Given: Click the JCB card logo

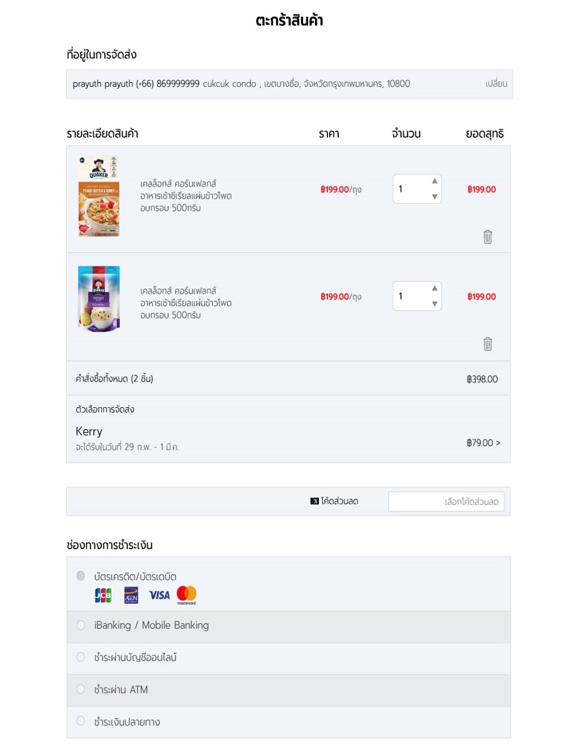Looking at the screenshot, I should click(103, 595).
